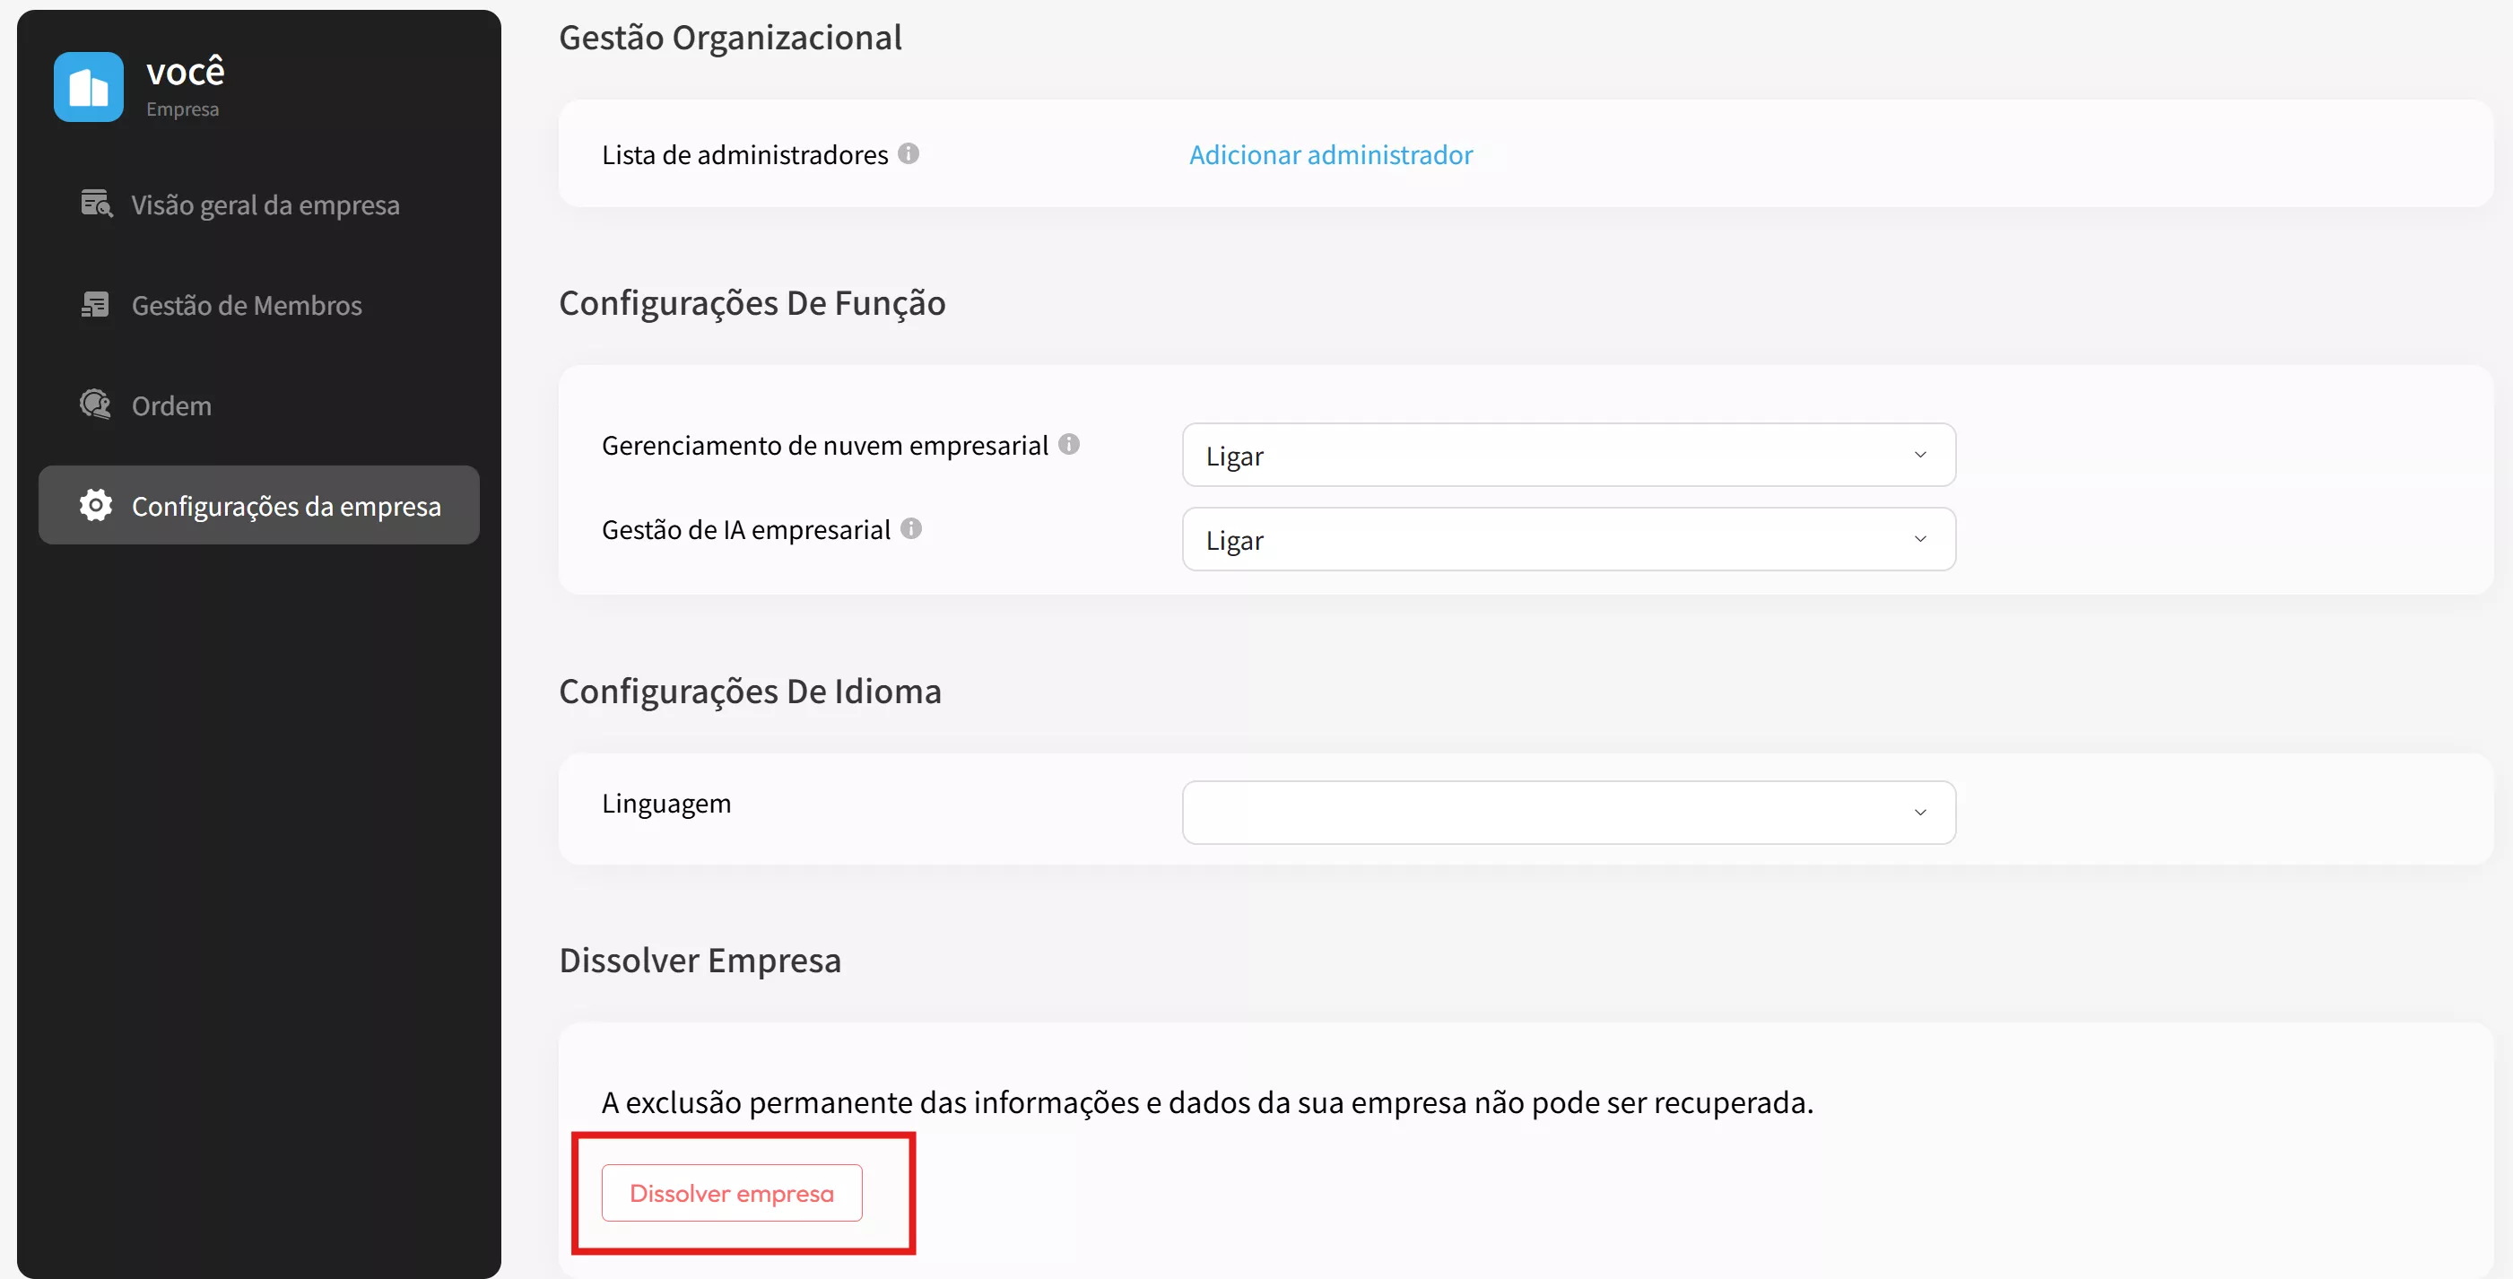Click the permanent deletion warning text

1208,1102
